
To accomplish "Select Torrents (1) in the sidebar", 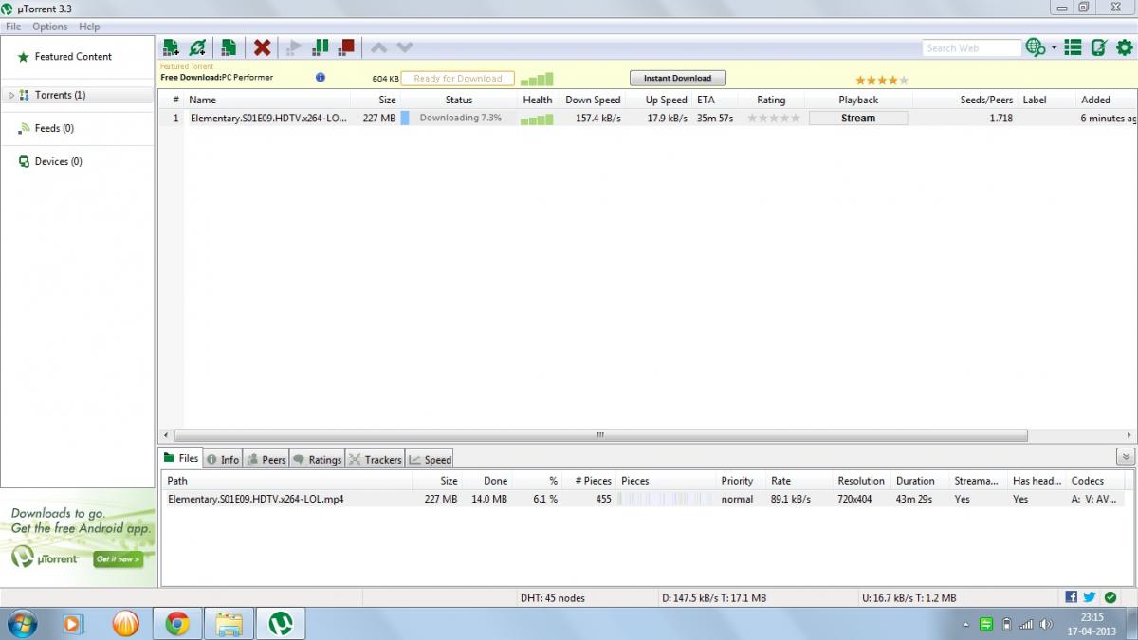I will (78, 95).
